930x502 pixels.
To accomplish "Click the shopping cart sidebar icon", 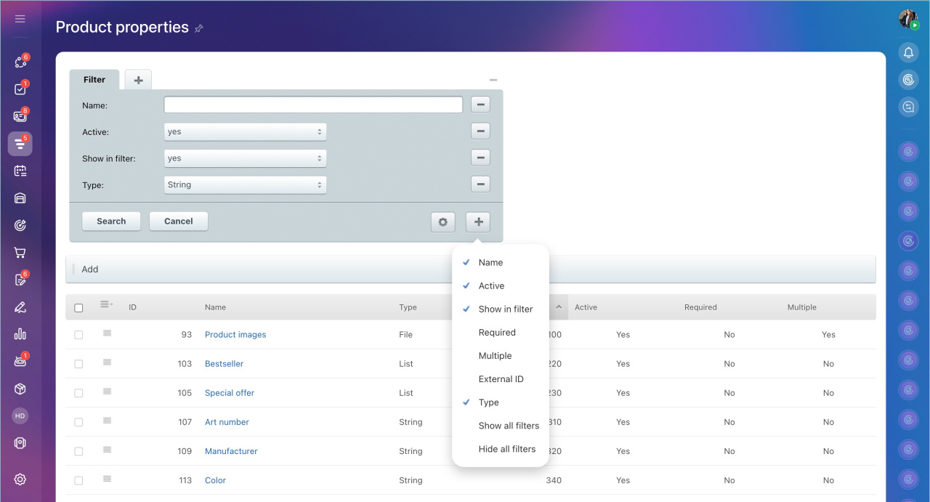I will coord(20,253).
